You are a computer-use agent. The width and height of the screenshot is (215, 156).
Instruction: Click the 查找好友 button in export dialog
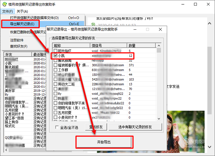[x=96, y=127]
